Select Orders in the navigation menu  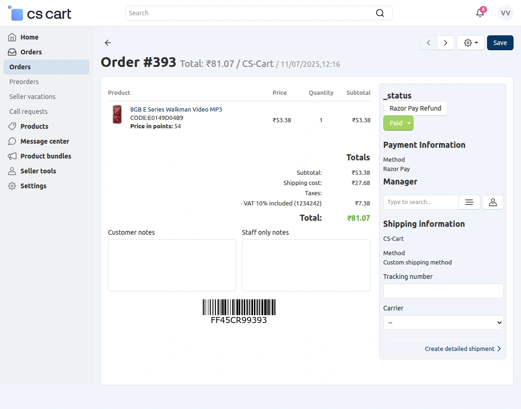coord(20,66)
